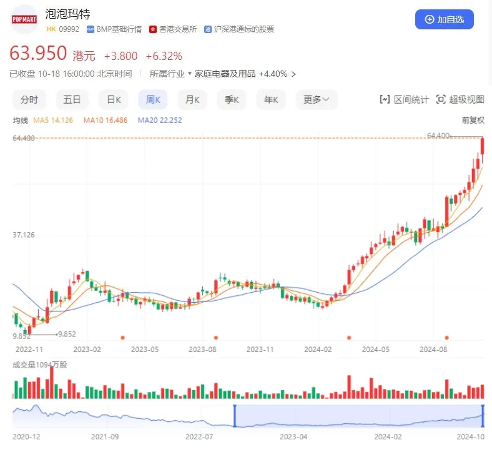Click the 香港交易所 flag icon
This screenshot has width=492, height=450.
coord(153,29)
